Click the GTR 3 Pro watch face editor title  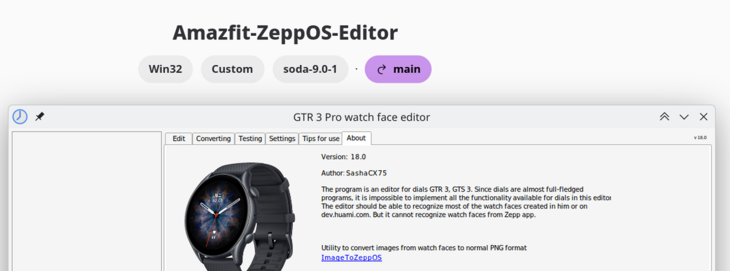pyautogui.click(x=361, y=117)
